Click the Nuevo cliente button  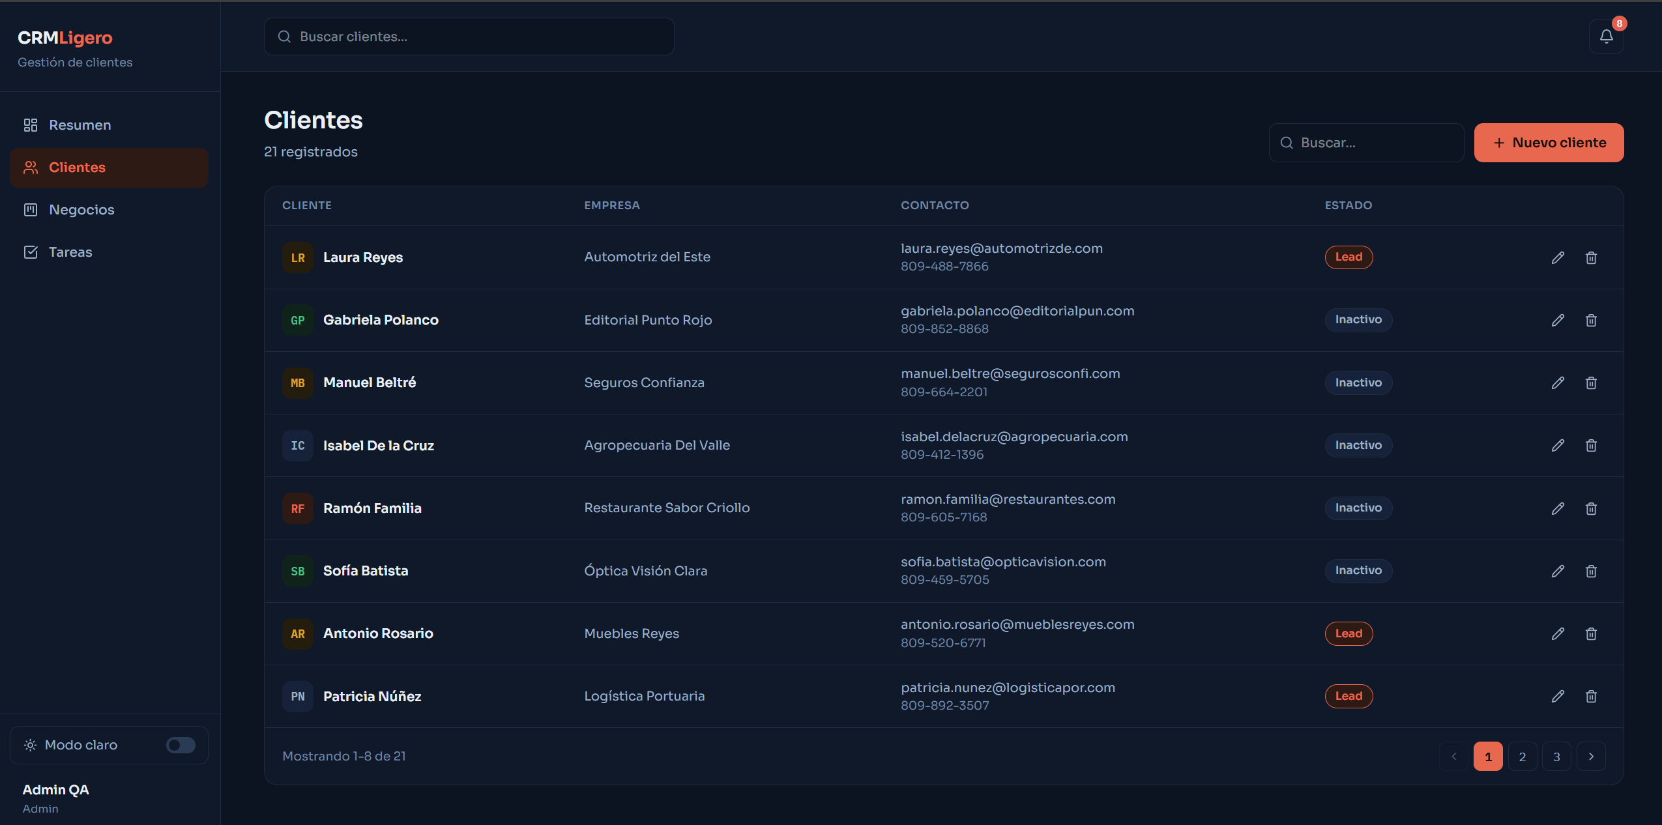(x=1549, y=143)
